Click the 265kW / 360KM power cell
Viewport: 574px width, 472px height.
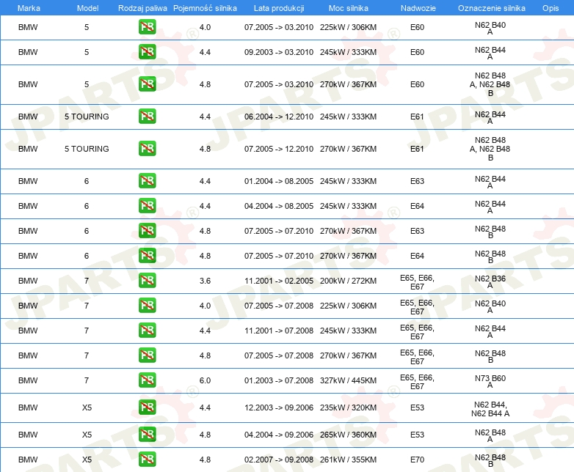[348, 435]
